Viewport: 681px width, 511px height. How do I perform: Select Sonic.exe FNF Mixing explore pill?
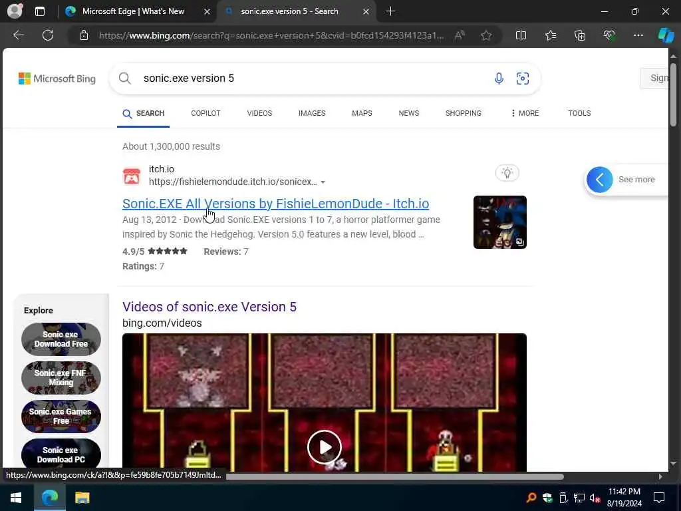point(61,378)
